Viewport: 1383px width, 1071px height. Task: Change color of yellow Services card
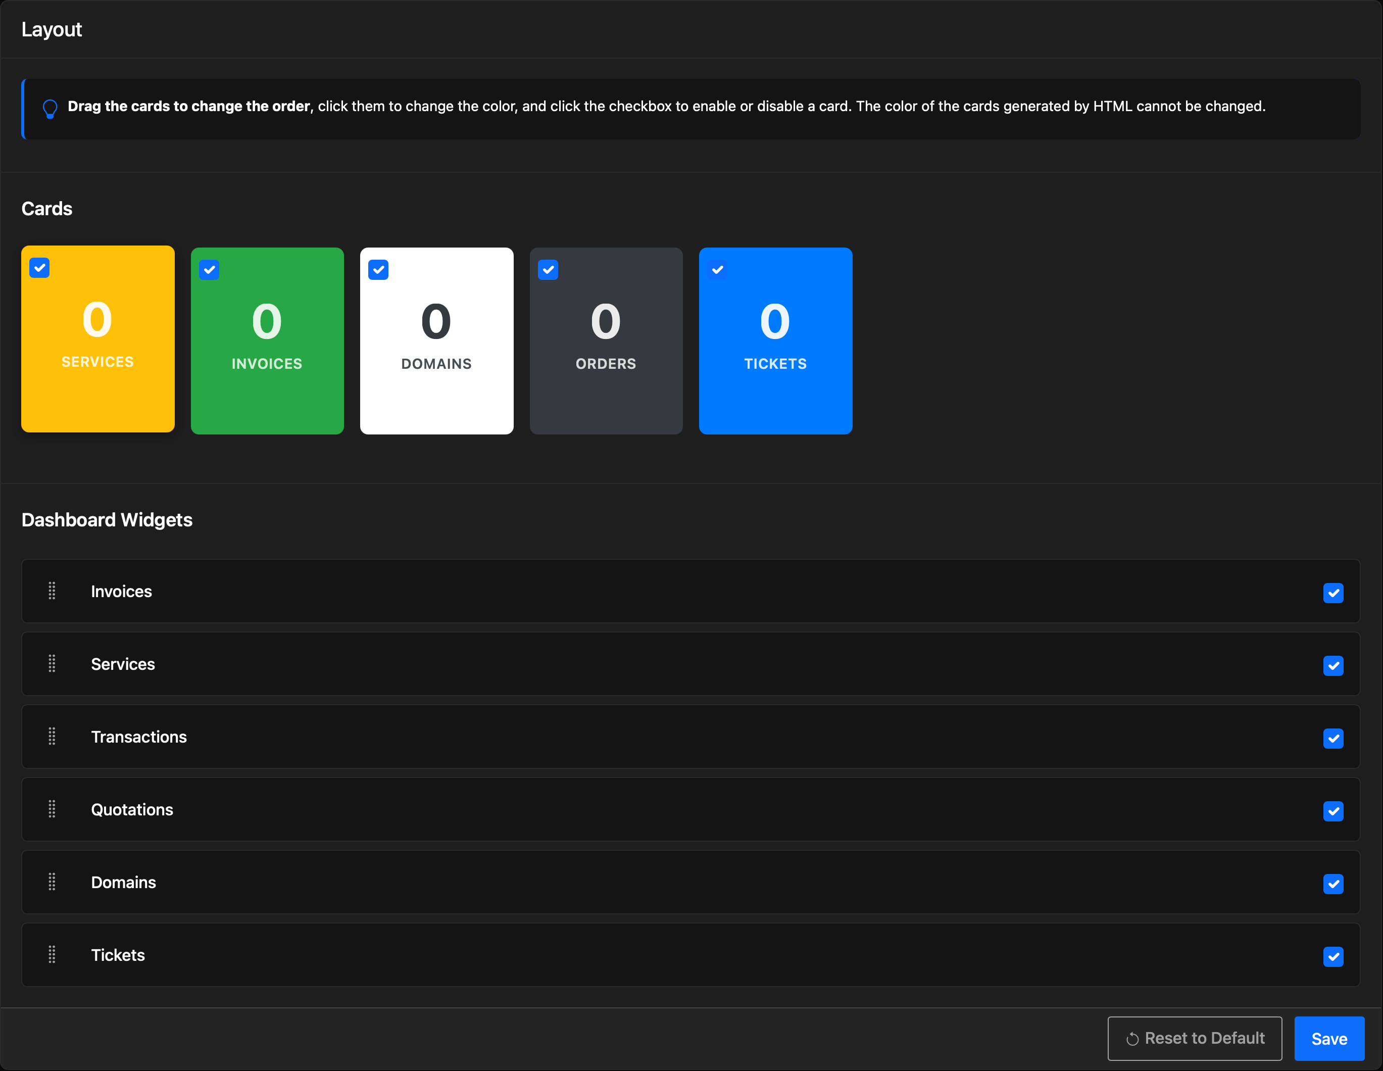(x=97, y=339)
